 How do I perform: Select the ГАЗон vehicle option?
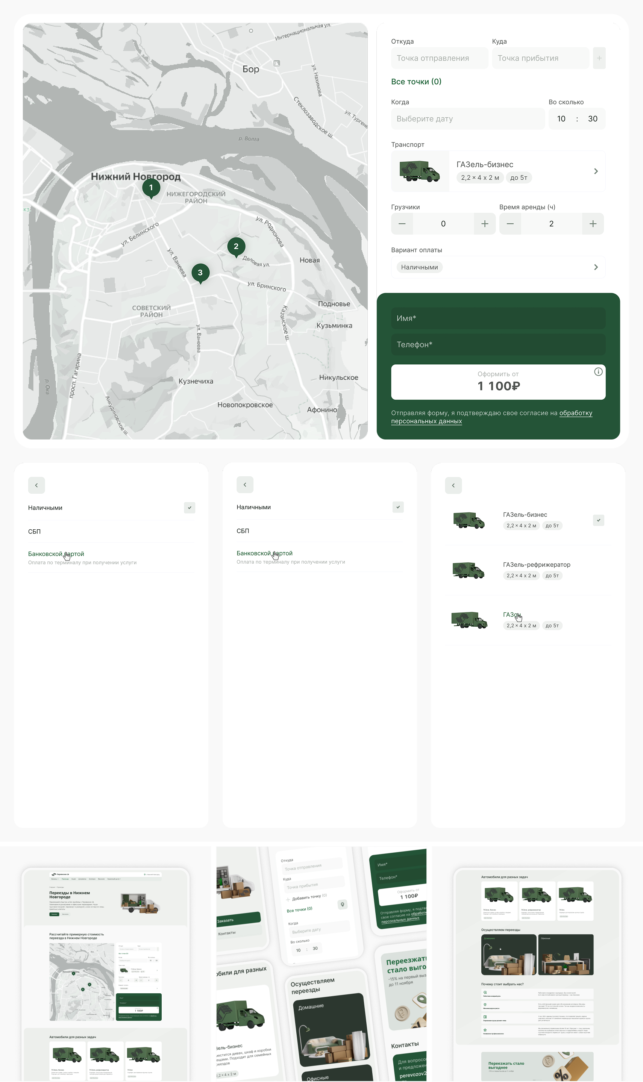coord(511,615)
